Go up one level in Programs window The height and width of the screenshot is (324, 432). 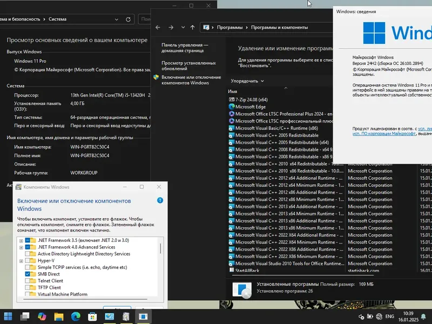[192, 28]
